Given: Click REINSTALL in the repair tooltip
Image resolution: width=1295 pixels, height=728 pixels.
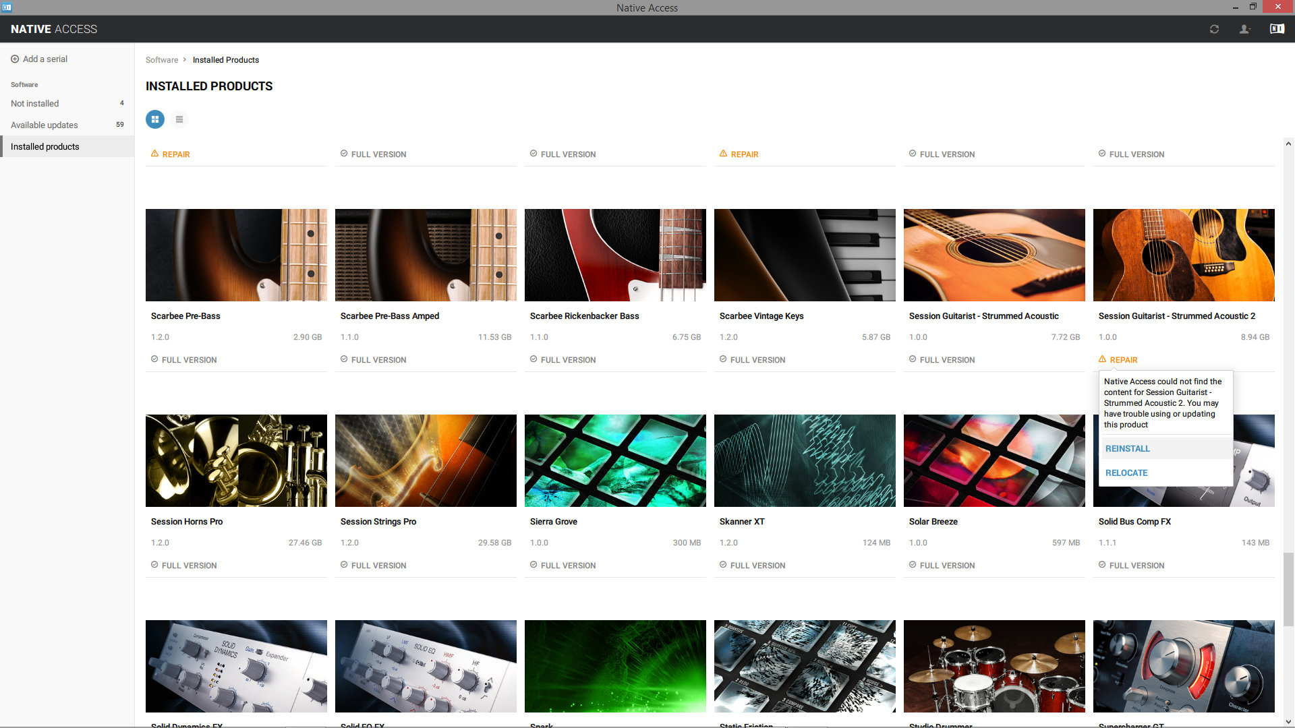Looking at the screenshot, I should [x=1127, y=448].
